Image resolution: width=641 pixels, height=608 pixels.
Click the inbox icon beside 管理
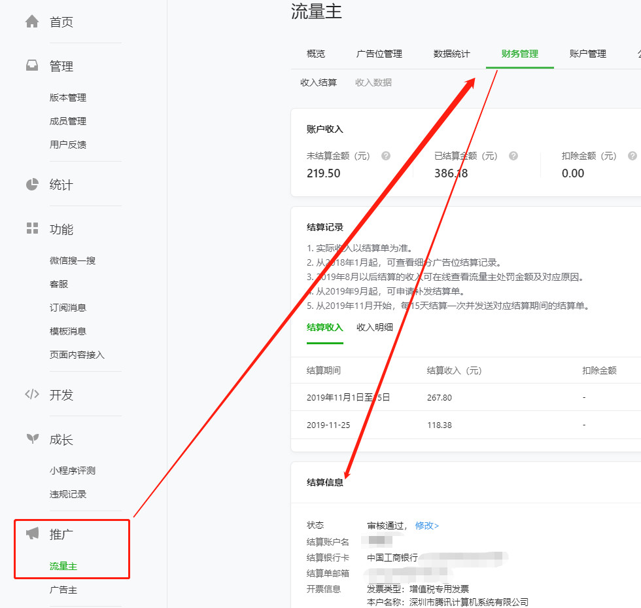tap(32, 65)
